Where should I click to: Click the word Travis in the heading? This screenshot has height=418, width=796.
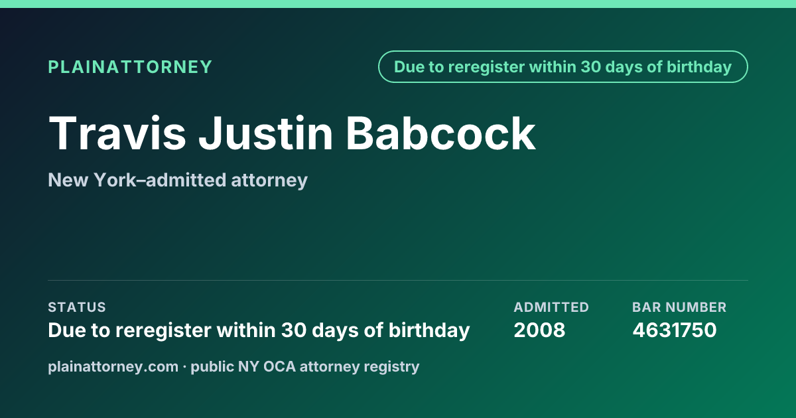117,133
